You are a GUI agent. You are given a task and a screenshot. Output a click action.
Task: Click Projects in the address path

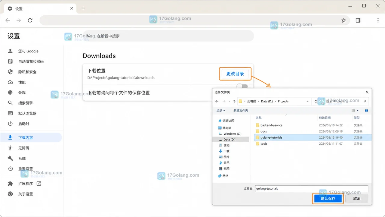click(283, 101)
